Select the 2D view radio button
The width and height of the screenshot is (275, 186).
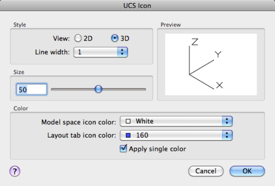click(x=78, y=38)
